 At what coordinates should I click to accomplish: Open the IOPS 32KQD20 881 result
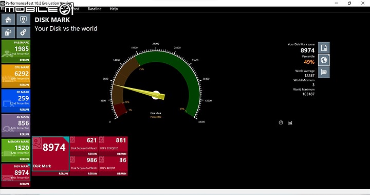click(x=113, y=144)
